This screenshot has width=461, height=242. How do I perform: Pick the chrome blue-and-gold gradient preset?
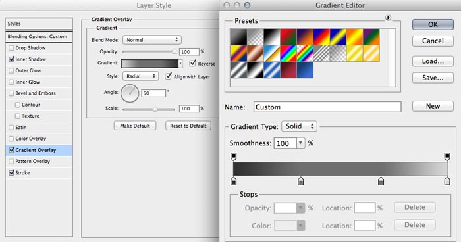point(271,53)
